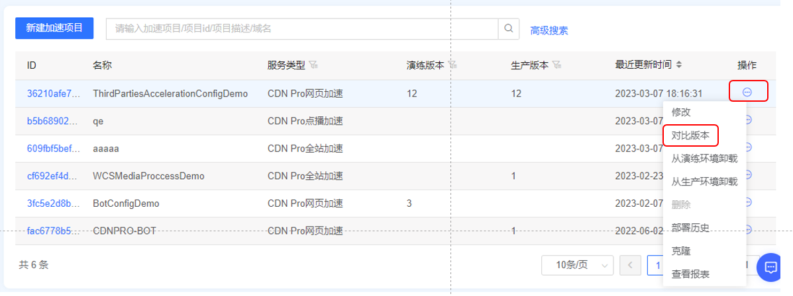Screen dimensions: 793x296
Task: Select page 1 in pagination
Action: [x=655, y=265]
